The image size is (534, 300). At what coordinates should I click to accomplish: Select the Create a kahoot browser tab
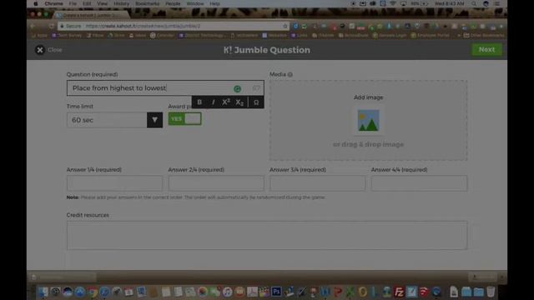point(92,15)
